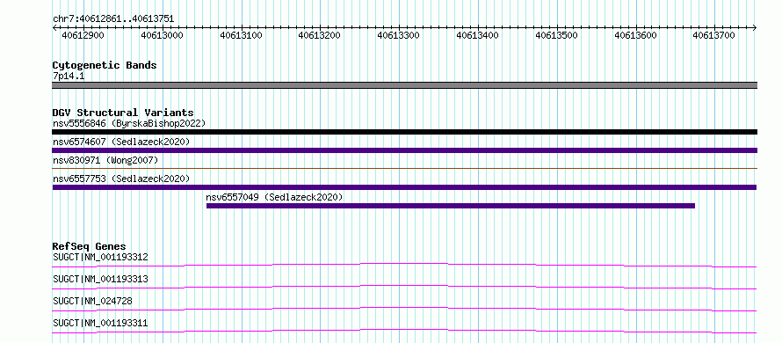Click the gray 7p14.1 cytogenetic band bar
The height and width of the screenshot is (343, 782).
pyautogui.click(x=404, y=85)
